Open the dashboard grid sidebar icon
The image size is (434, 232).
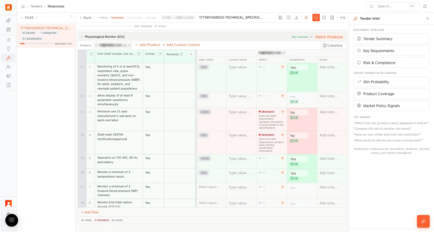pyautogui.click(x=9, y=29)
